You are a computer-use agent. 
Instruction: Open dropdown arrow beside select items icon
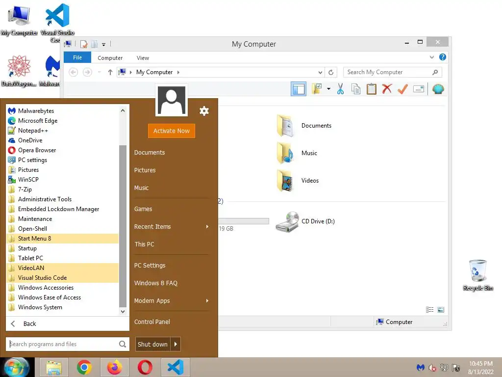(328, 89)
